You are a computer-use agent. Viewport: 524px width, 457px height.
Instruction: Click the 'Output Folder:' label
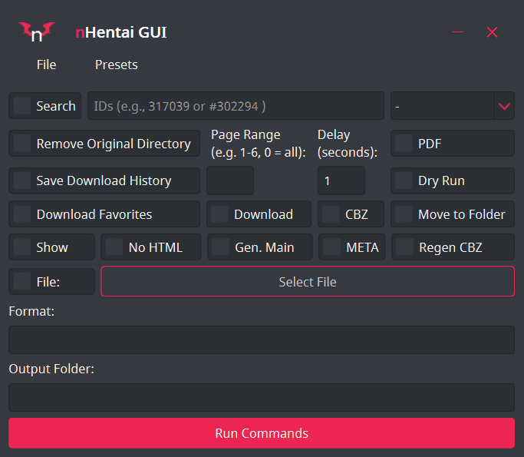(51, 369)
